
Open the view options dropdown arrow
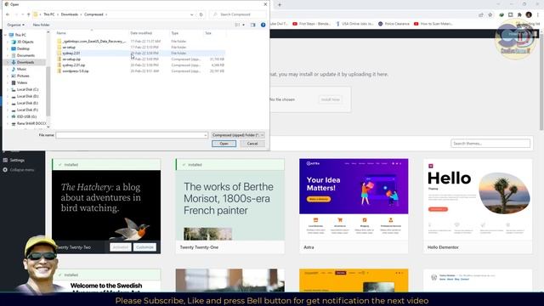[x=244, y=25]
